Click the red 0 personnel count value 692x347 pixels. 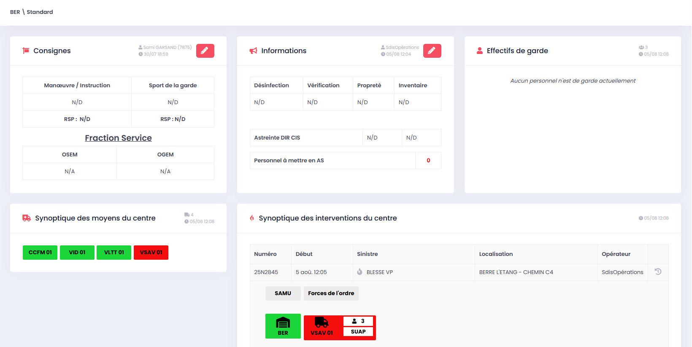pyautogui.click(x=428, y=160)
